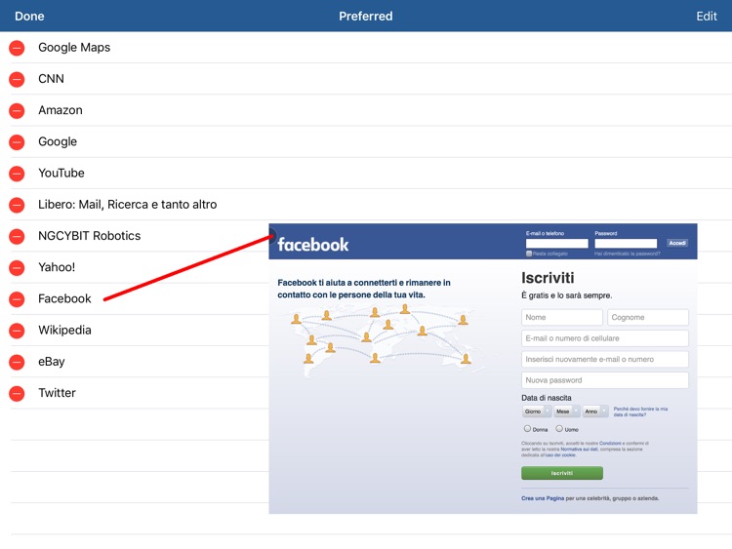The image size is (732, 549).
Task: Click the green Iscriviti button
Action: coord(562,473)
